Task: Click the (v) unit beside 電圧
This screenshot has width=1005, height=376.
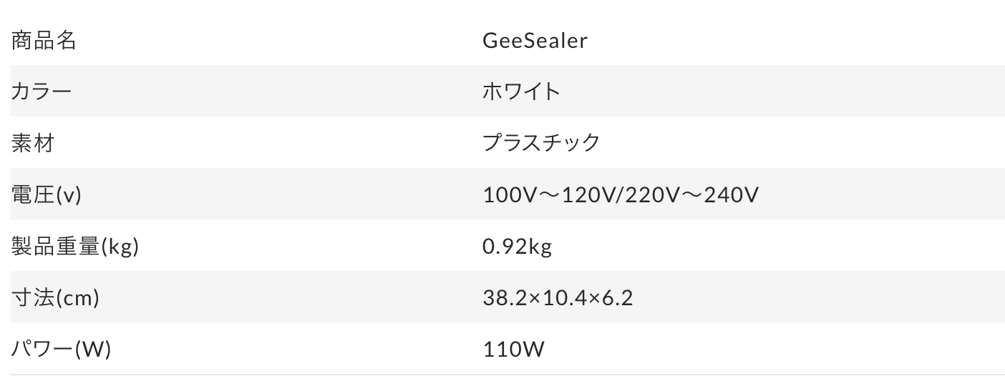Action: coord(69,194)
